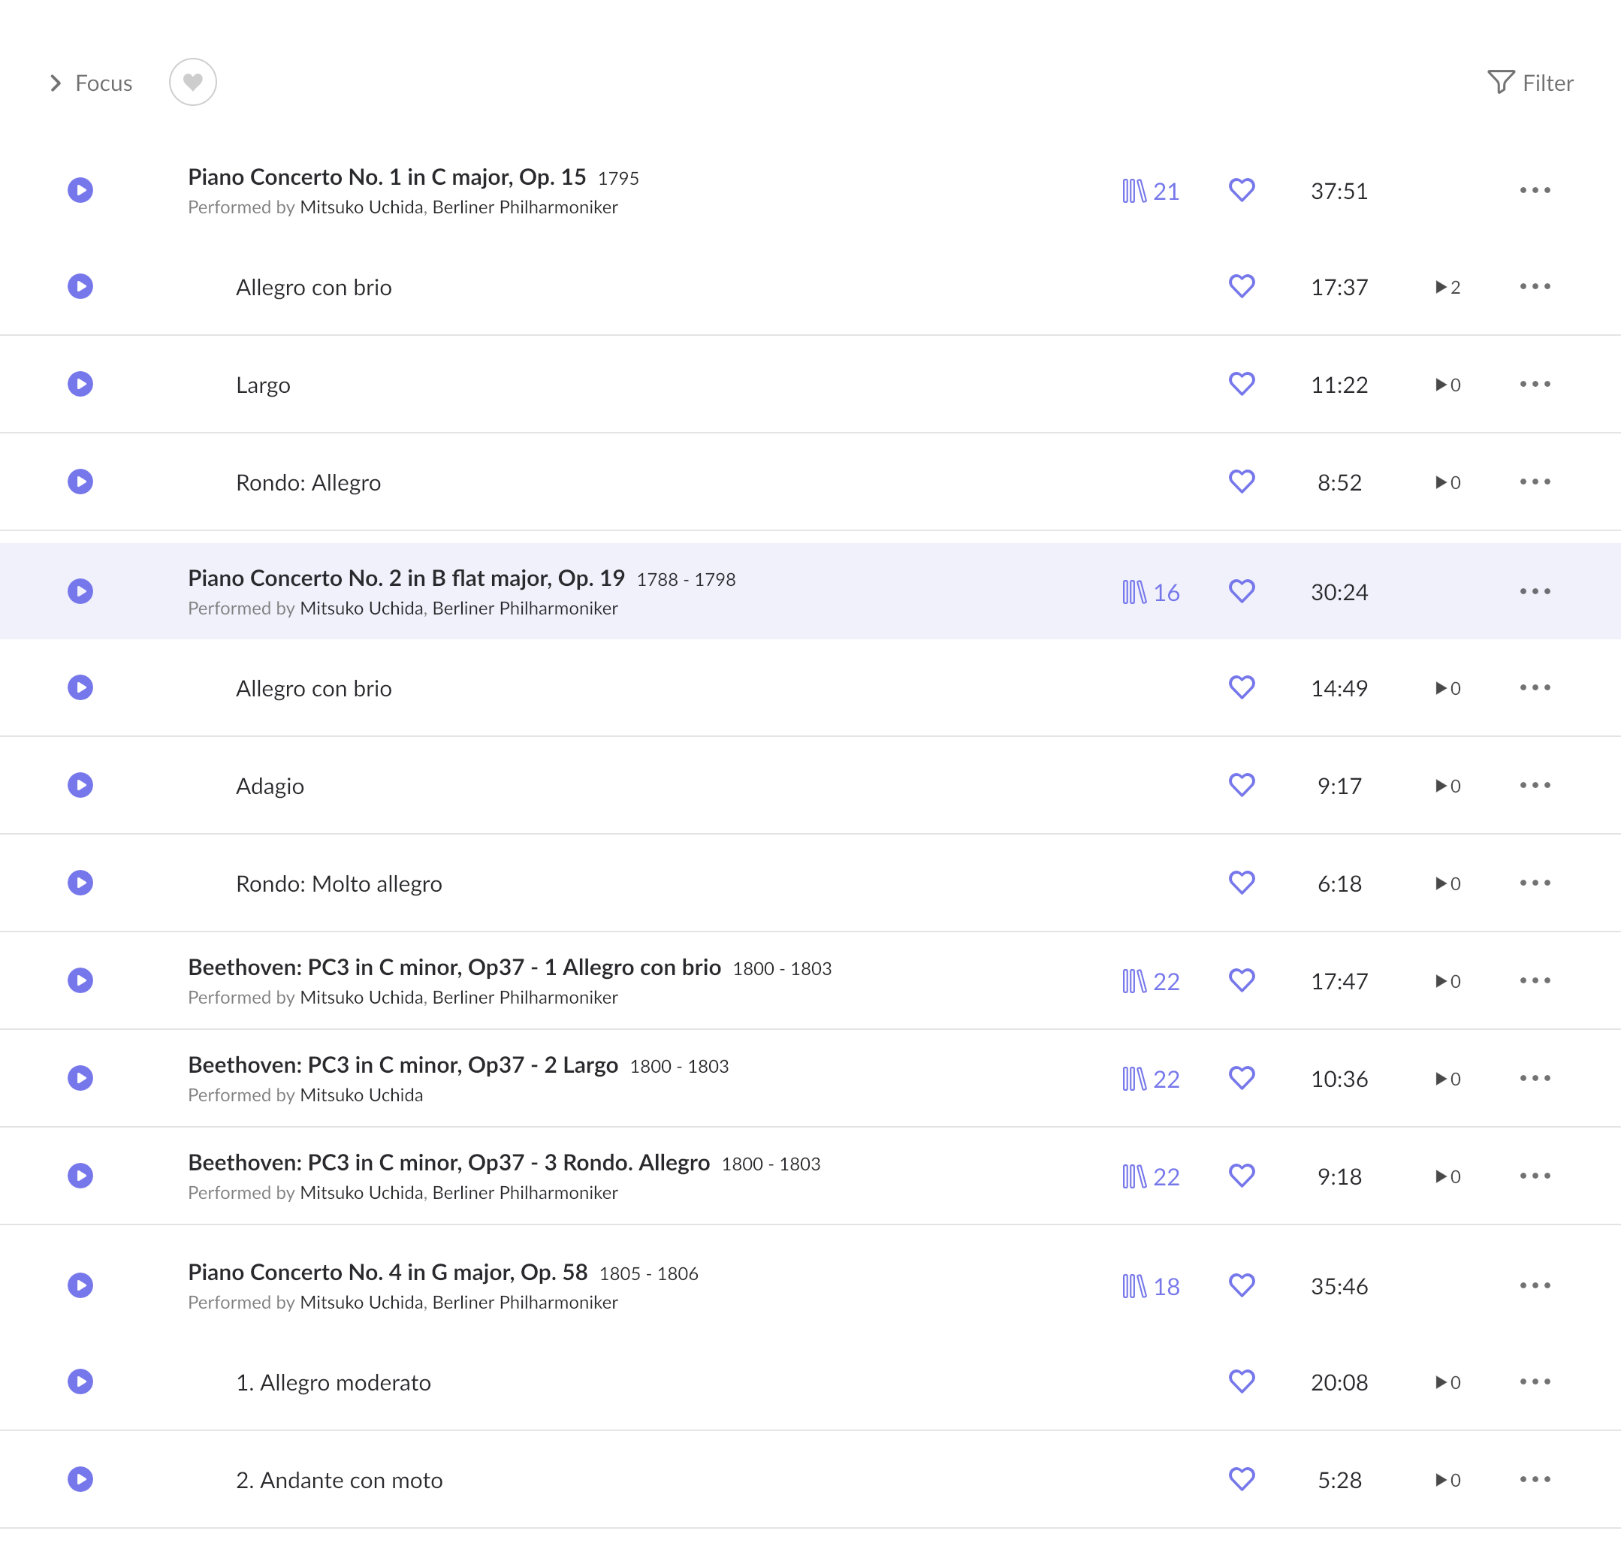This screenshot has height=1543, width=1621.
Task: Play the Largo movement of Concerto No. 1
Action: tap(80, 384)
